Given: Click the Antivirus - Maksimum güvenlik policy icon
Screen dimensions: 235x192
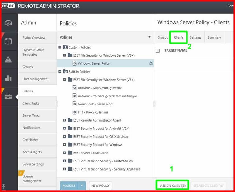Looking at the screenshot, I should tap(75, 88).
